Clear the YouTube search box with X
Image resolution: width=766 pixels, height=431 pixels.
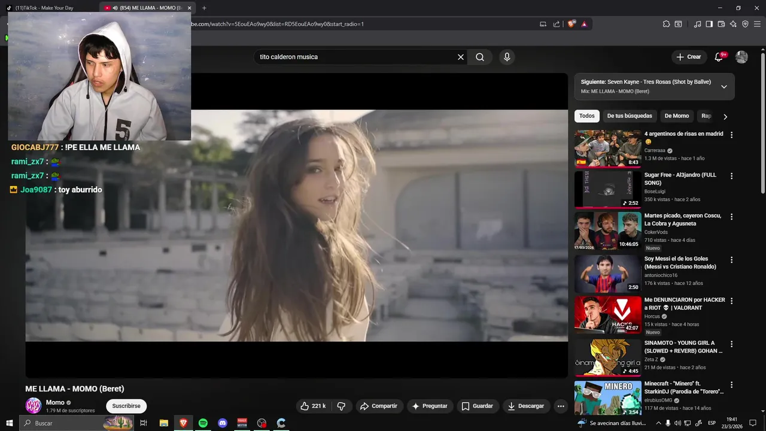(461, 57)
